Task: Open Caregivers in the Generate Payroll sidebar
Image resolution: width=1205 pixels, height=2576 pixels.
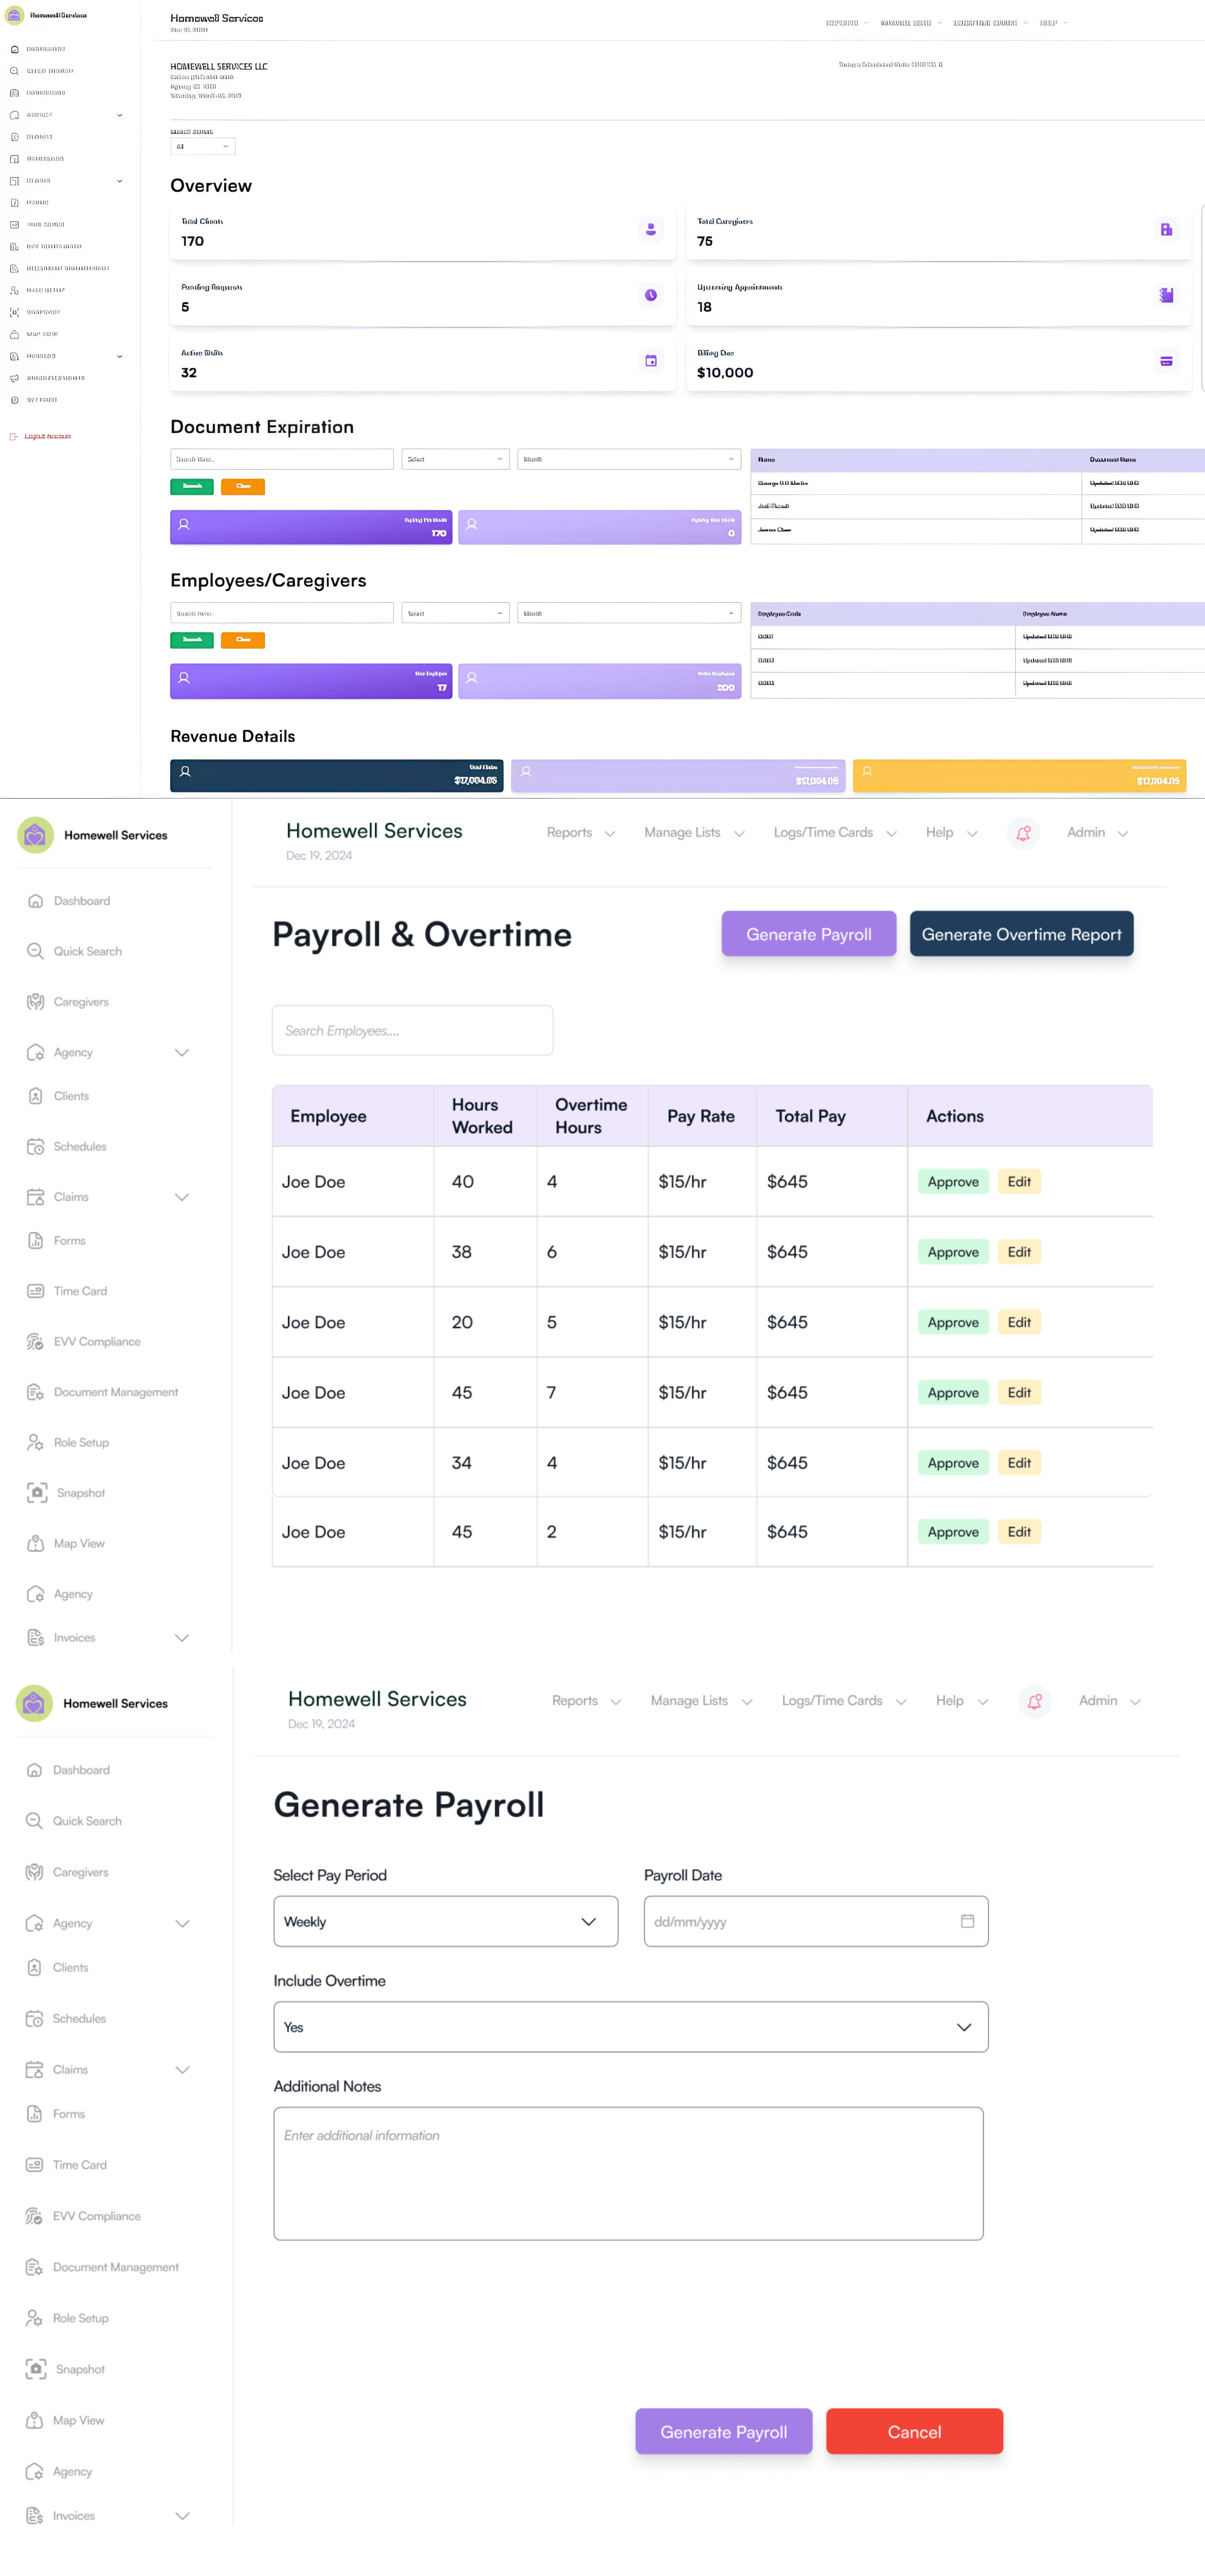Action: pos(67,1872)
